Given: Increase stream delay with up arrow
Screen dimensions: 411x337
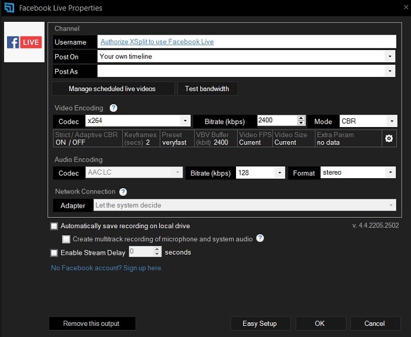Looking at the screenshot, I should [x=157, y=249].
